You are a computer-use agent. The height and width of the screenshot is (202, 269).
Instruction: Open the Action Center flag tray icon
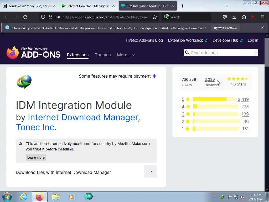click(230, 197)
